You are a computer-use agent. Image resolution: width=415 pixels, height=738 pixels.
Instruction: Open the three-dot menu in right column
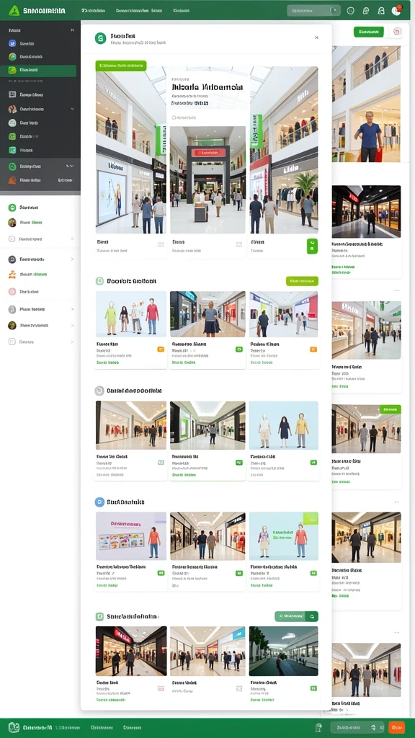[x=397, y=290]
